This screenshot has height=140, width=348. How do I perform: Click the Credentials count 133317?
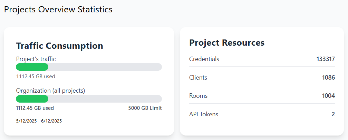pyautogui.click(x=326, y=59)
